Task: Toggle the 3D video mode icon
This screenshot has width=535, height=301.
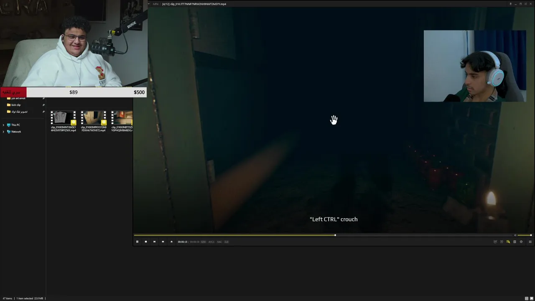Action: point(502,242)
